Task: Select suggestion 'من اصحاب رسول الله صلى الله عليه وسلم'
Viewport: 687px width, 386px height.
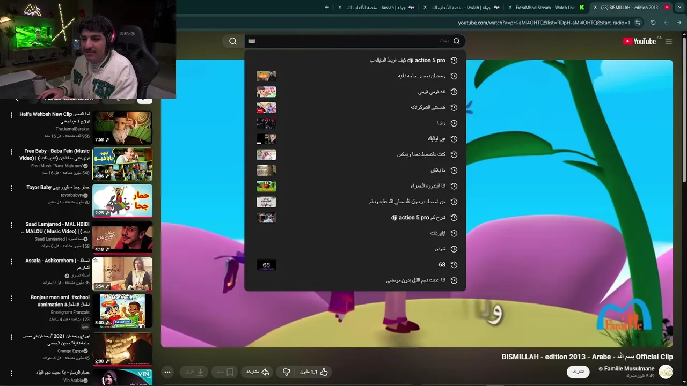Action: pyautogui.click(x=407, y=202)
